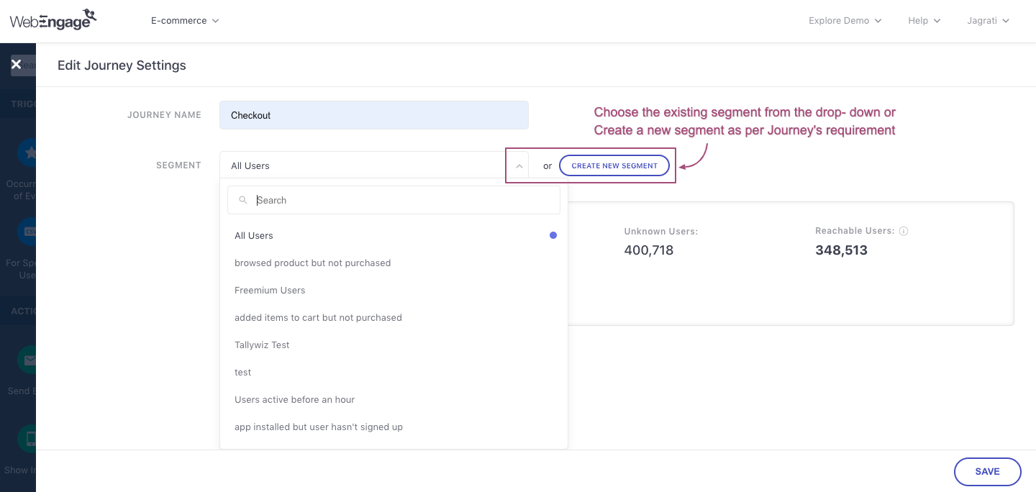This screenshot has width=1036, height=492.
Task: Choose 'Users active before an hour' segment
Action: [x=294, y=399]
